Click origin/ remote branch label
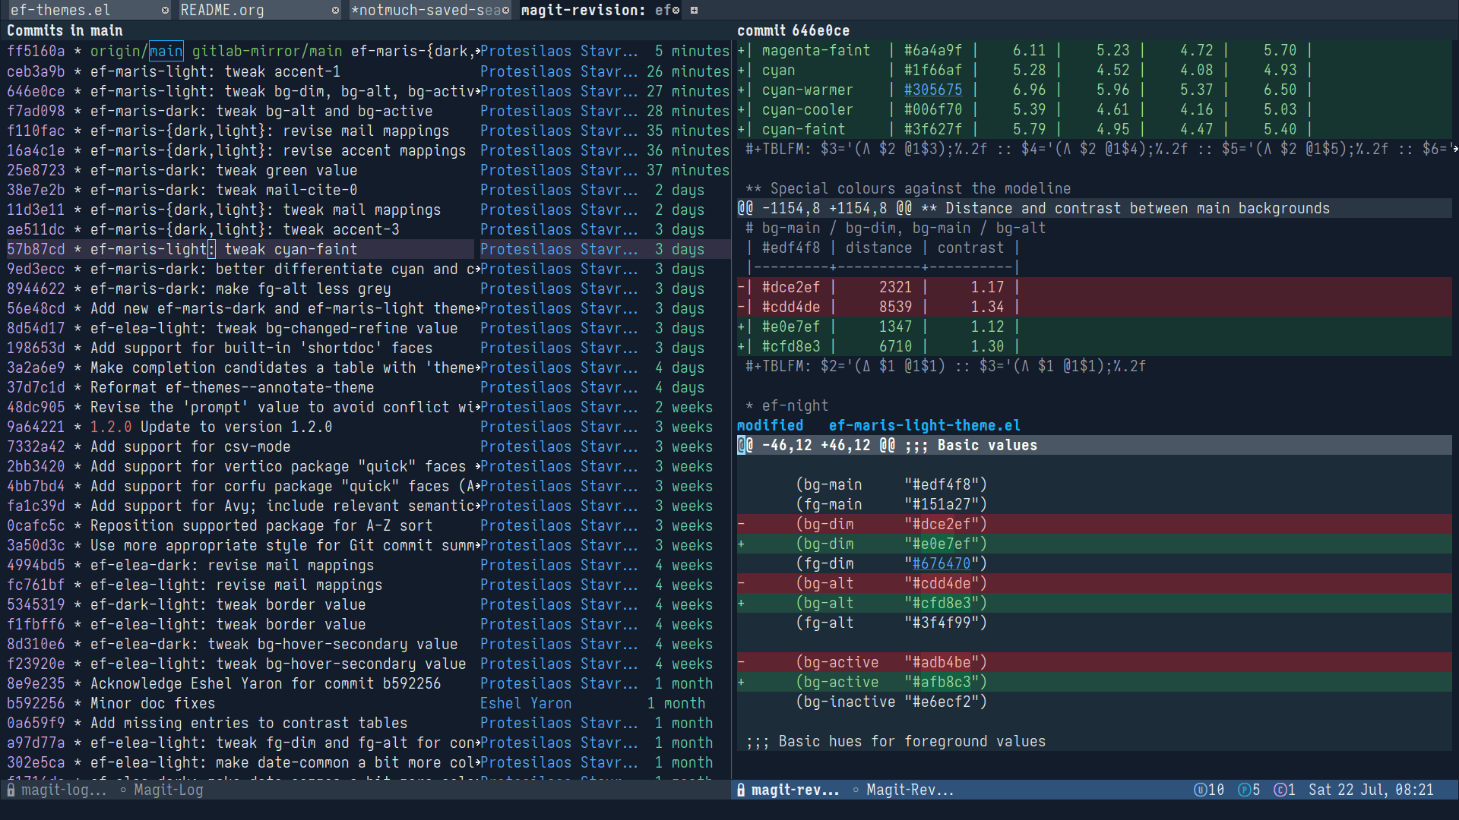 pos(119,51)
